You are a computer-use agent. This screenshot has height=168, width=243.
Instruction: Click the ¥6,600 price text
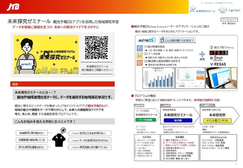(168, 130)
